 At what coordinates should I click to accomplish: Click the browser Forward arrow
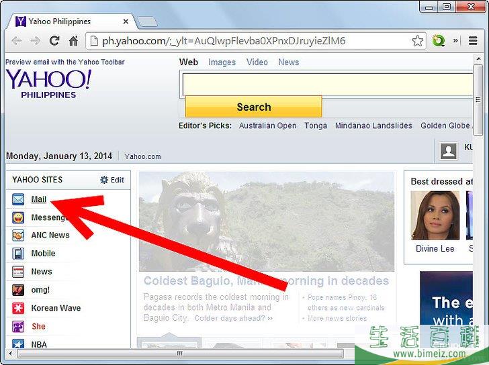tap(35, 41)
